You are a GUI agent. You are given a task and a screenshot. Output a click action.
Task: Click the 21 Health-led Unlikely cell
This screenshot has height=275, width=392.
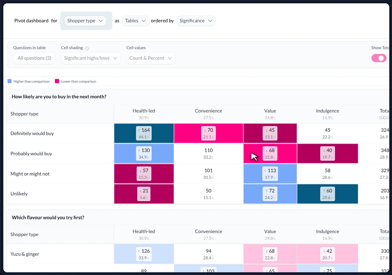click(144, 194)
